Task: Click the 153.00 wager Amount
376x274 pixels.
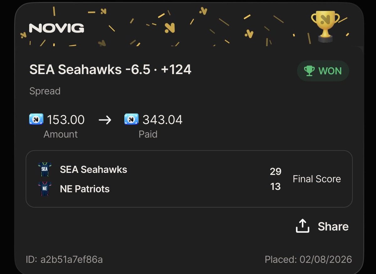Action: coord(66,120)
